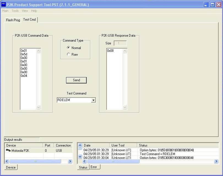This screenshot has width=223, height=176.
Task: Click the device list scroll left arrow
Action: (7, 161)
